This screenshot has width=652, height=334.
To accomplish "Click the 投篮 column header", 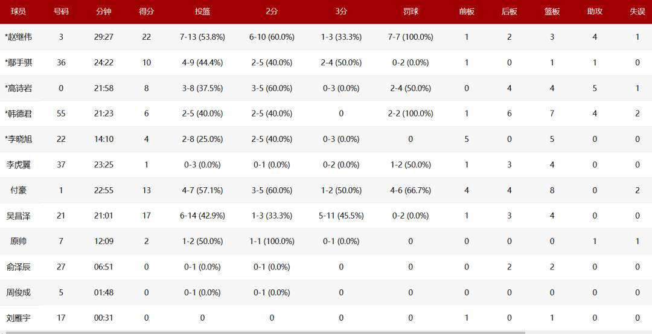I will point(202,11).
